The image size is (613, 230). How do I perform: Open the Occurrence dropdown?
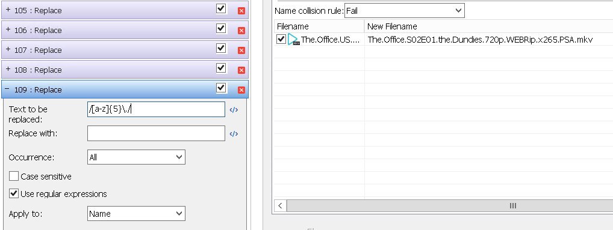(136, 157)
